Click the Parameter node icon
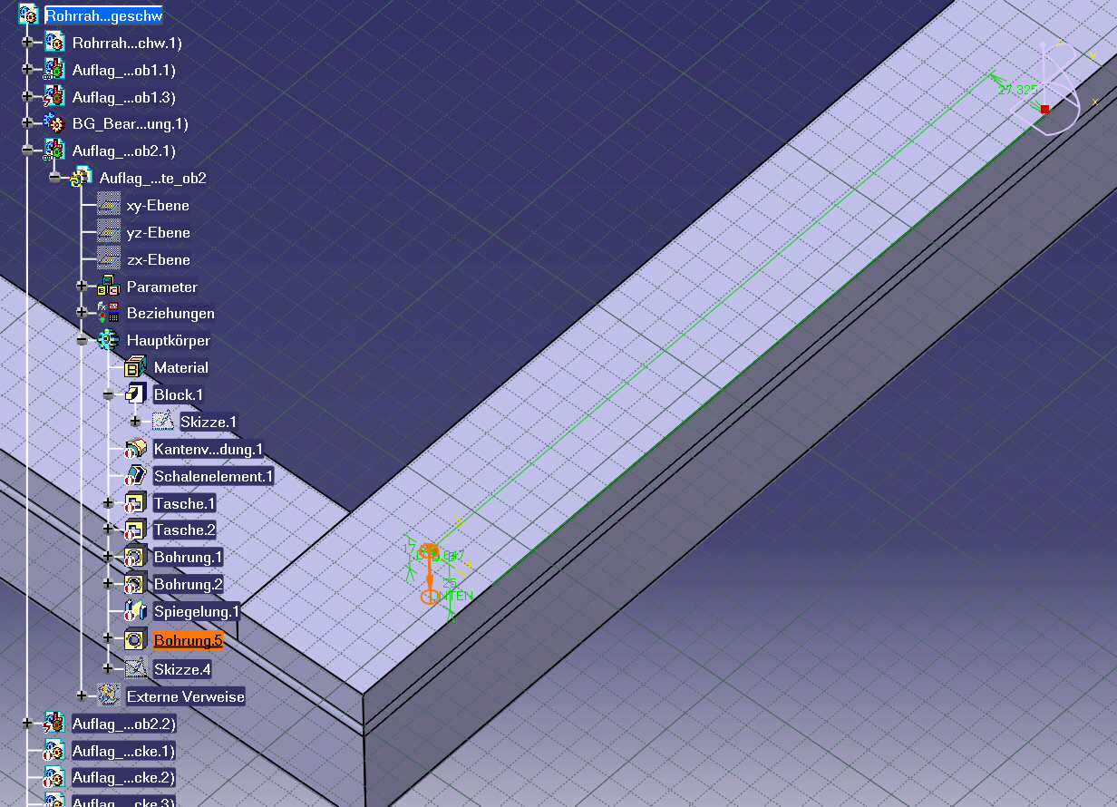This screenshot has width=1117, height=807. [x=109, y=287]
